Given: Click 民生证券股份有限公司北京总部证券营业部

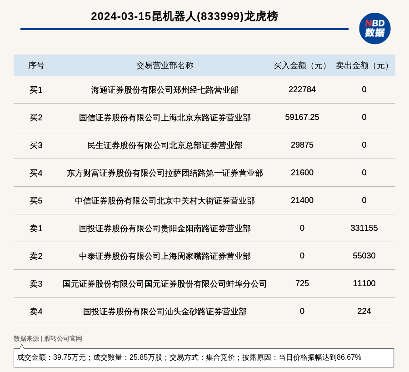Looking at the screenshot, I should pyautogui.click(x=165, y=145).
